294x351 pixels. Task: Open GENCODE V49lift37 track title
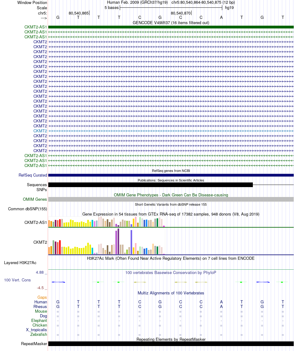click(x=171, y=23)
